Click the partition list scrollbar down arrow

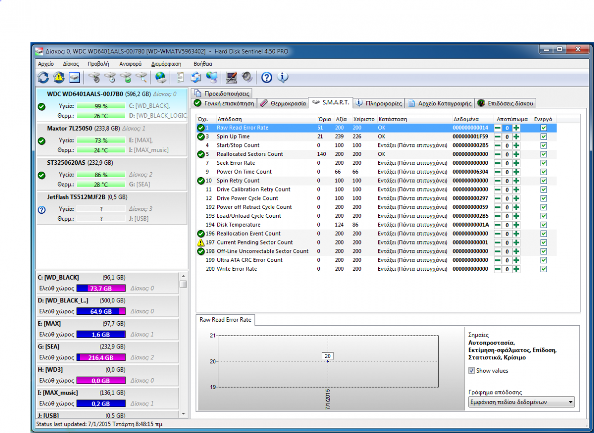(x=183, y=413)
